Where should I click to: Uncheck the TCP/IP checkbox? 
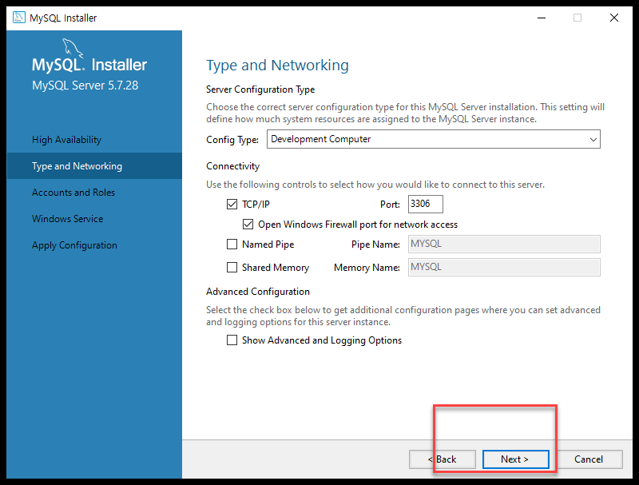232,205
